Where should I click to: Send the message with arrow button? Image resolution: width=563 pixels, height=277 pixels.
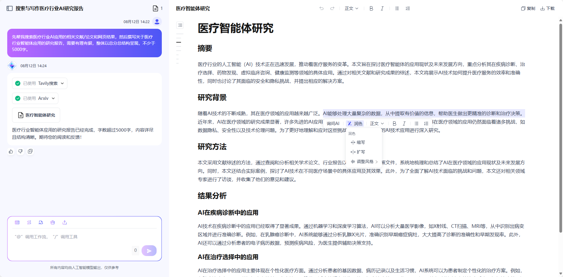(149, 251)
